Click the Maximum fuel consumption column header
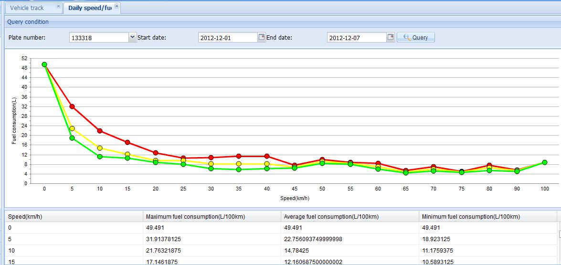The width and height of the screenshot is (561, 265). point(212,216)
